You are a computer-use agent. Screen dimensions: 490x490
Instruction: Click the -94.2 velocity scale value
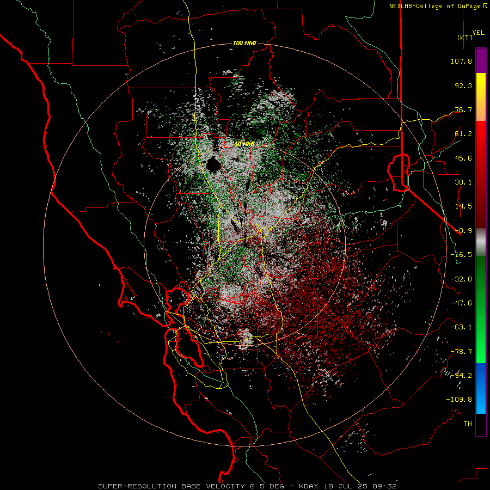click(461, 376)
